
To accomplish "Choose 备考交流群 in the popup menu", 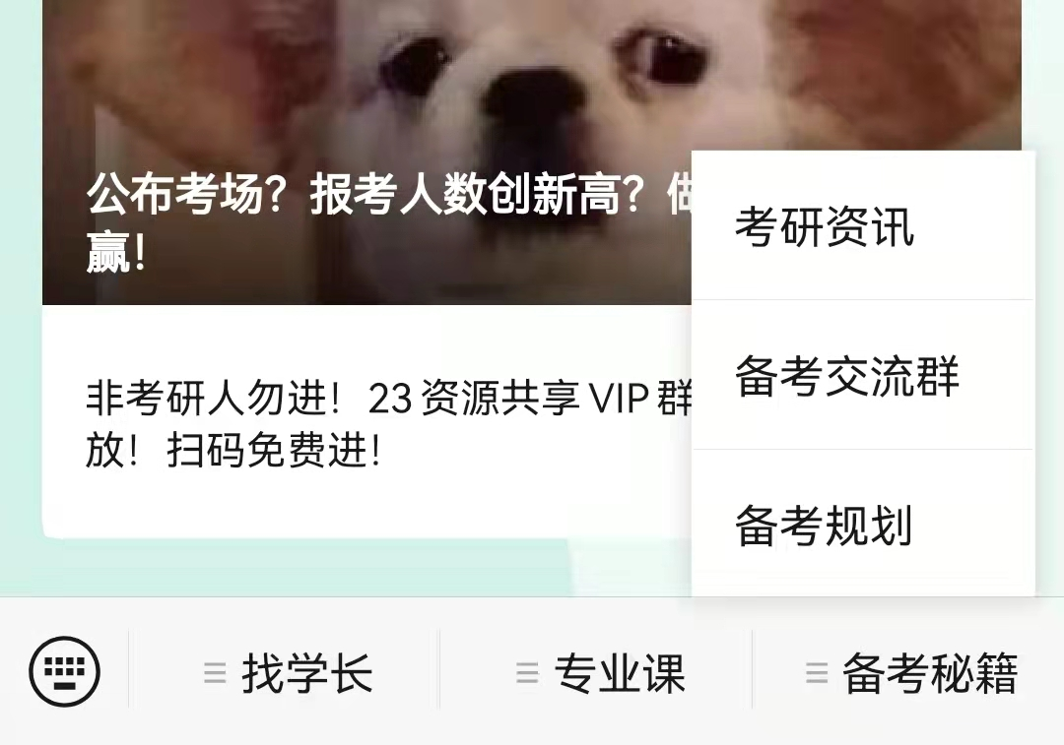I will click(863, 375).
